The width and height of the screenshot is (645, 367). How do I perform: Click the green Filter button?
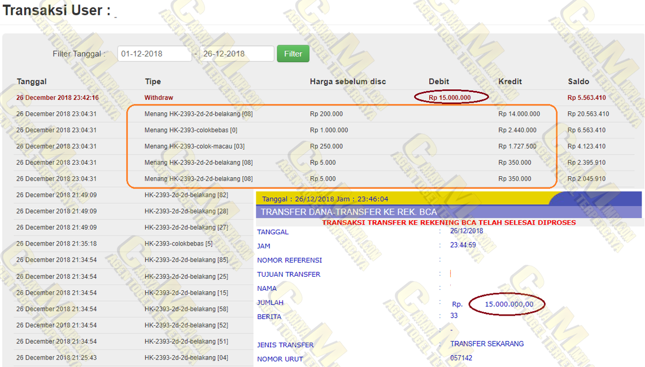coord(293,54)
